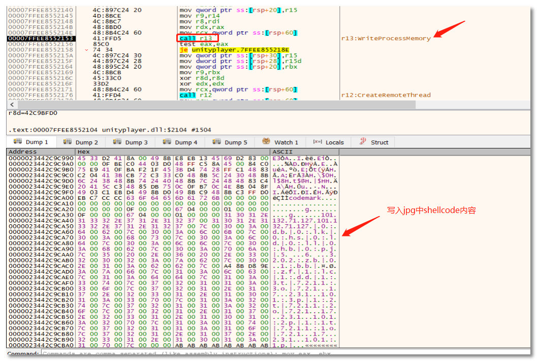Click the Struct tab icon

click(x=363, y=142)
